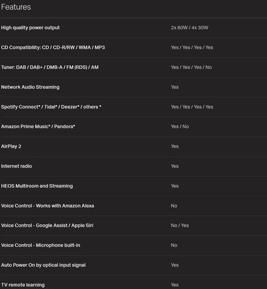Image resolution: width=267 pixels, height=289 pixels.
Task: Select the AirPlay 2 row label
Action: (11, 146)
